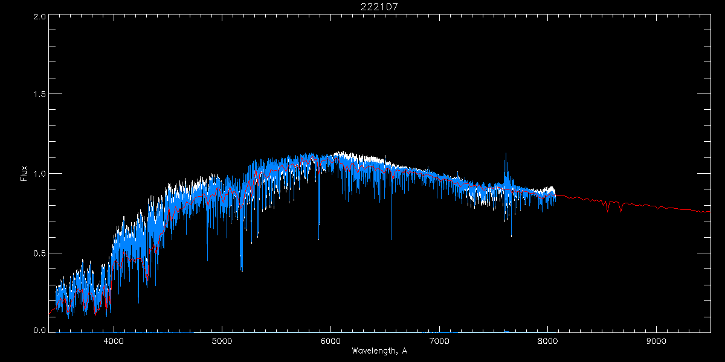Click the 0.5 flux tick label
Image resolution: width=725 pixels, height=362 pixels.
tap(39, 253)
